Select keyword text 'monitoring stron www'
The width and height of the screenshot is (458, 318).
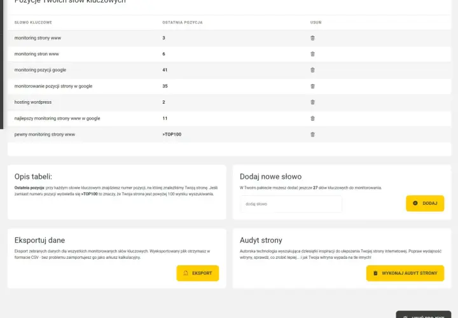36,54
